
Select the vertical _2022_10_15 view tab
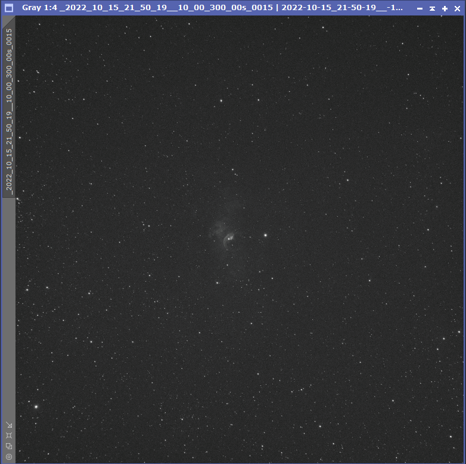[x=9, y=110]
